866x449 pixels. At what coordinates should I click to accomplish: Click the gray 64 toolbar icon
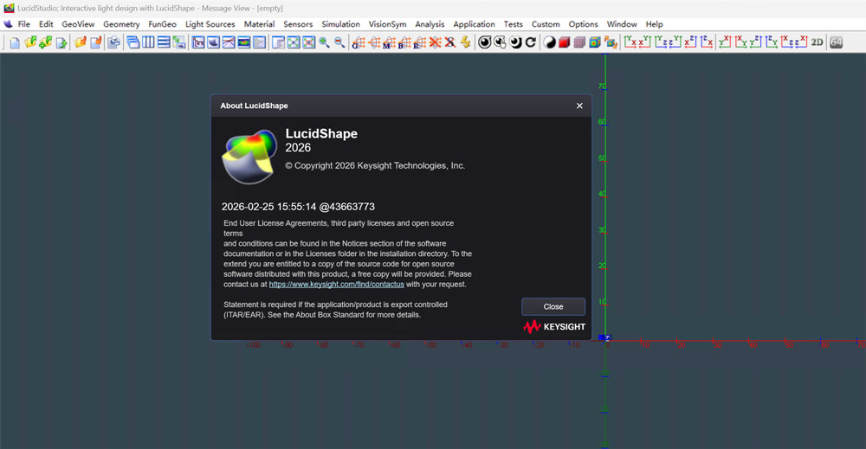(x=837, y=42)
